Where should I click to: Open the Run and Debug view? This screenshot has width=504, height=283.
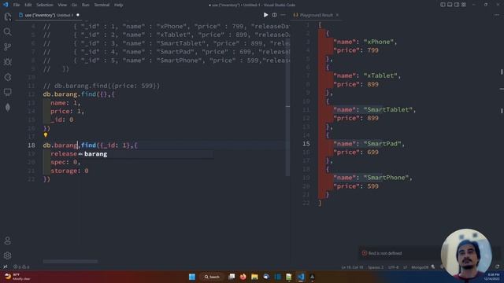tap(8, 62)
